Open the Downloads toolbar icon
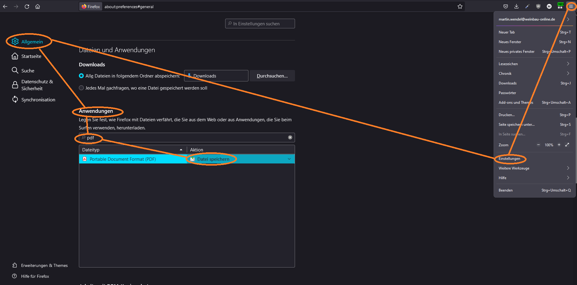The height and width of the screenshot is (285, 577). coord(516,6)
